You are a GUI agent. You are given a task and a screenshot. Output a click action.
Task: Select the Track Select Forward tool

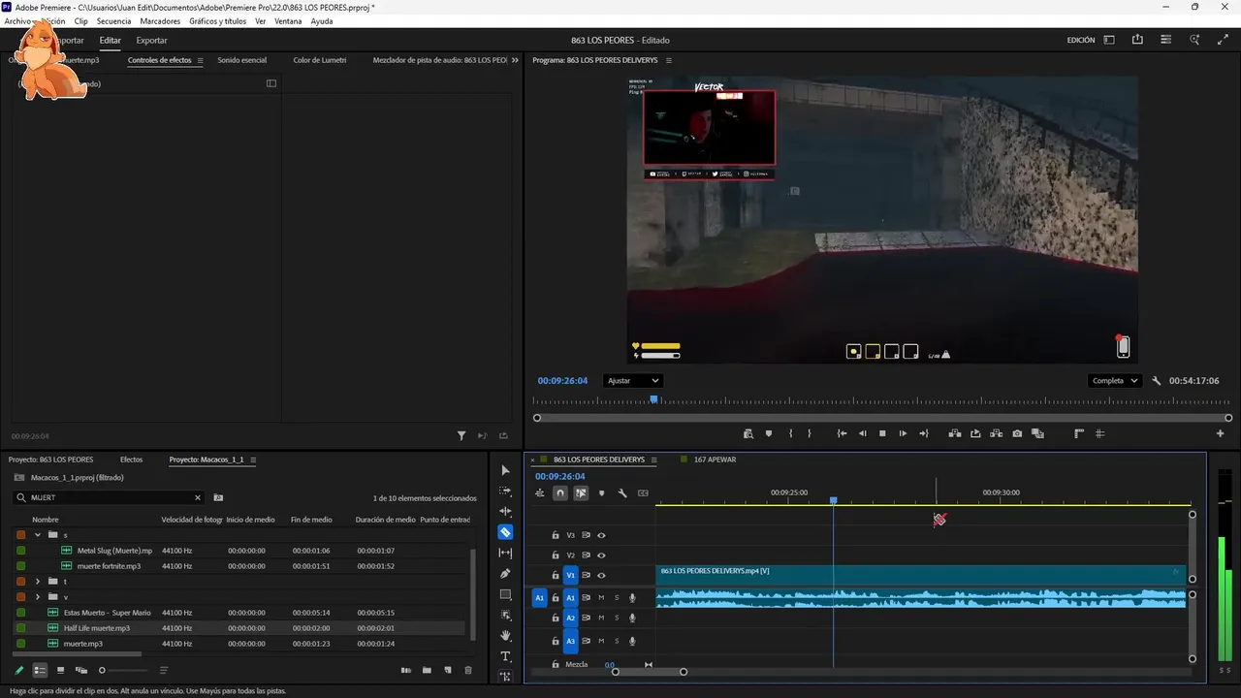pyautogui.click(x=505, y=491)
